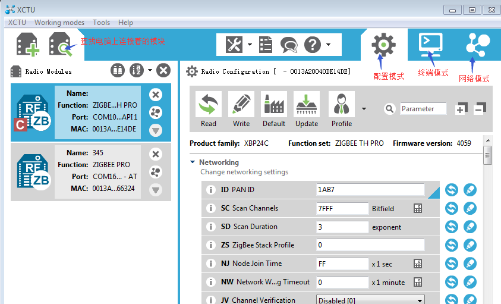Open the XCTU menu
Viewport: 501px width, 304px height.
coord(17,23)
